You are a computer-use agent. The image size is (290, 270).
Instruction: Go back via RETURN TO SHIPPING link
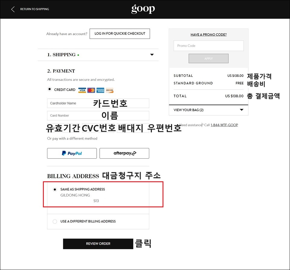pos(34,9)
